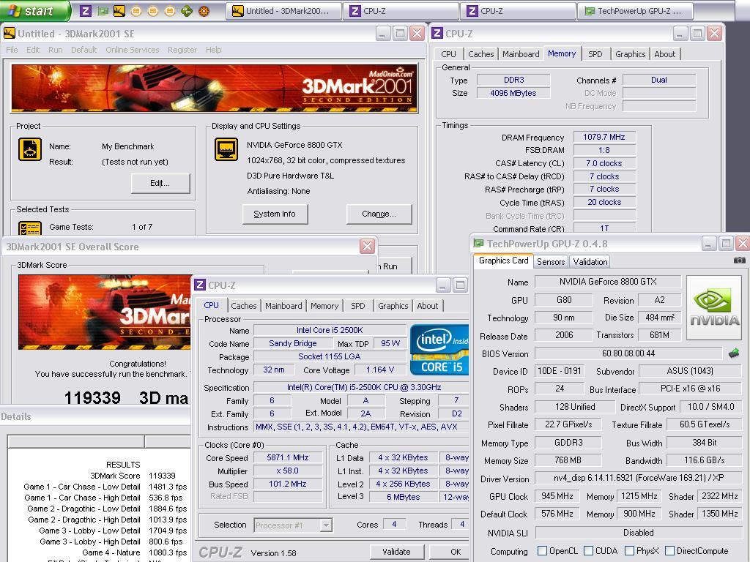This screenshot has width=750, height=562.
Task: Select Memory tab in the front CPU-Z window
Action: 324,306
